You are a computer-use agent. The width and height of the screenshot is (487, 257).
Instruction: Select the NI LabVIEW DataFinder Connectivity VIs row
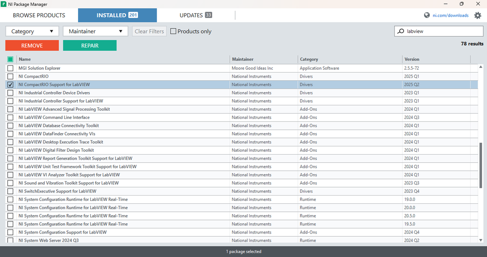242,134
